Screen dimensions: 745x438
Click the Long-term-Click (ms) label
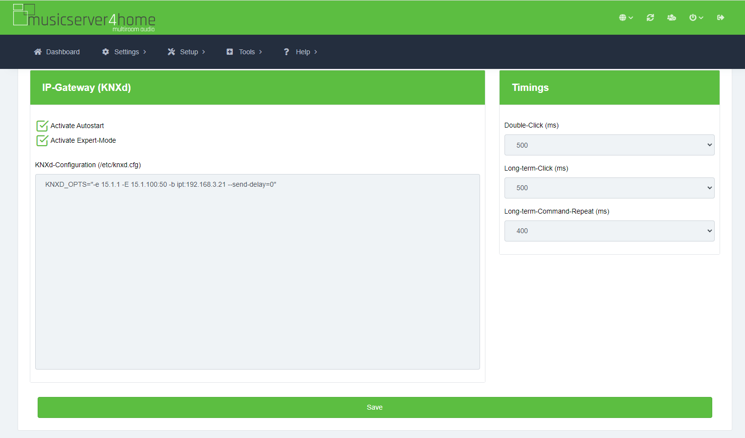click(x=536, y=168)
